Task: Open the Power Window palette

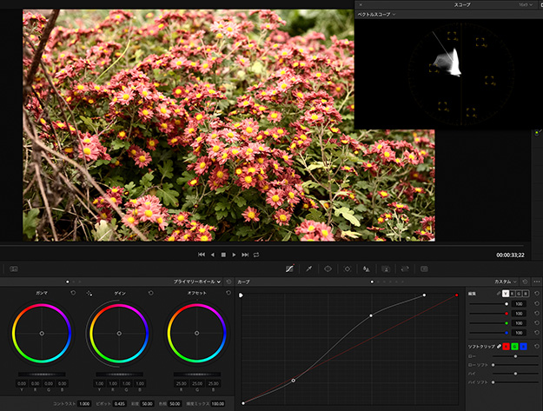Action: pyautogui.click(x=328, y=269)
